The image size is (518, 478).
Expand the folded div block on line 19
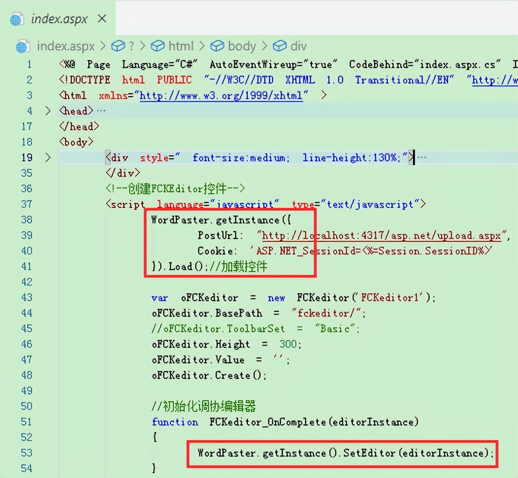(48, 157)
